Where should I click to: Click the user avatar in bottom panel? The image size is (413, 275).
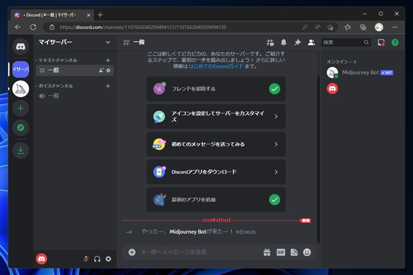(42, 259)
